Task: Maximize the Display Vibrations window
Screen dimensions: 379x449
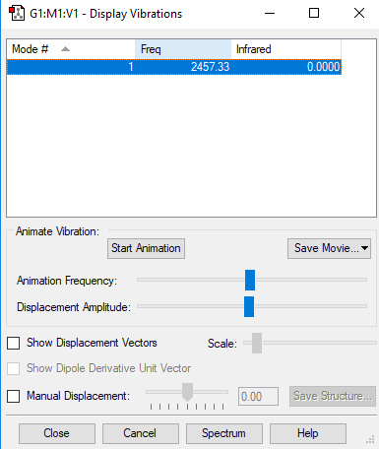Action: click(x=314, y=13)
